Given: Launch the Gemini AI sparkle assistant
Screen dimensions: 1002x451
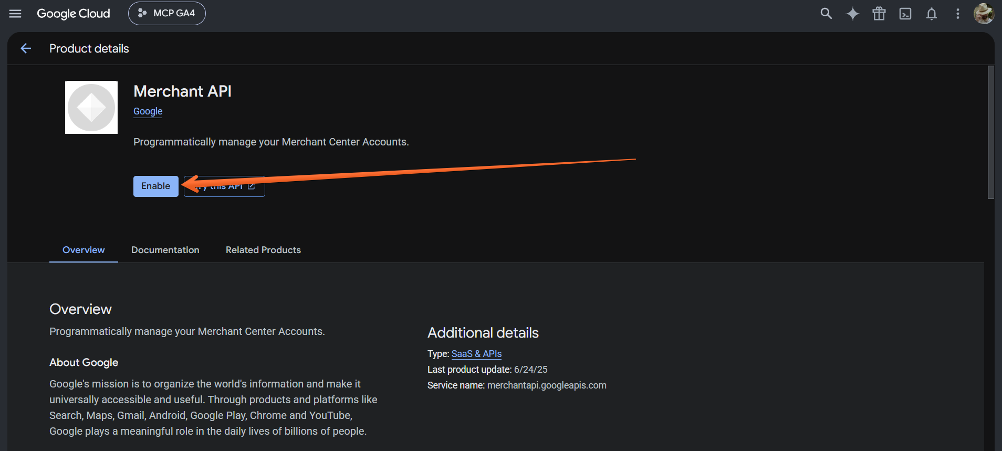Looking at the screenshot, I should (853, 14).
